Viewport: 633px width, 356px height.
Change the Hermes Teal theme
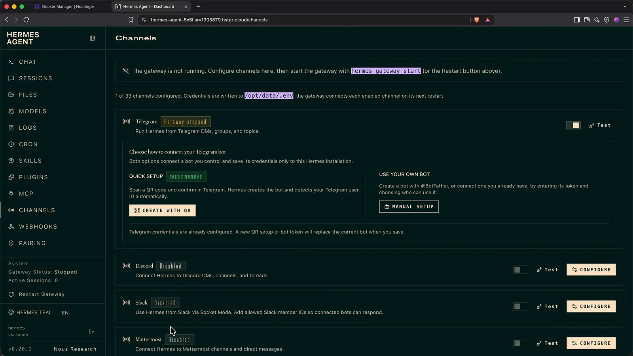[30, 312]
